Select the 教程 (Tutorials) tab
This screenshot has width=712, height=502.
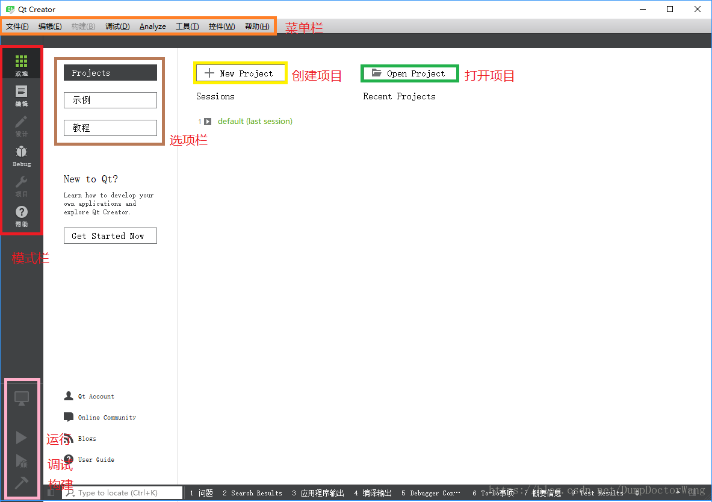click(x=110, y=128)
